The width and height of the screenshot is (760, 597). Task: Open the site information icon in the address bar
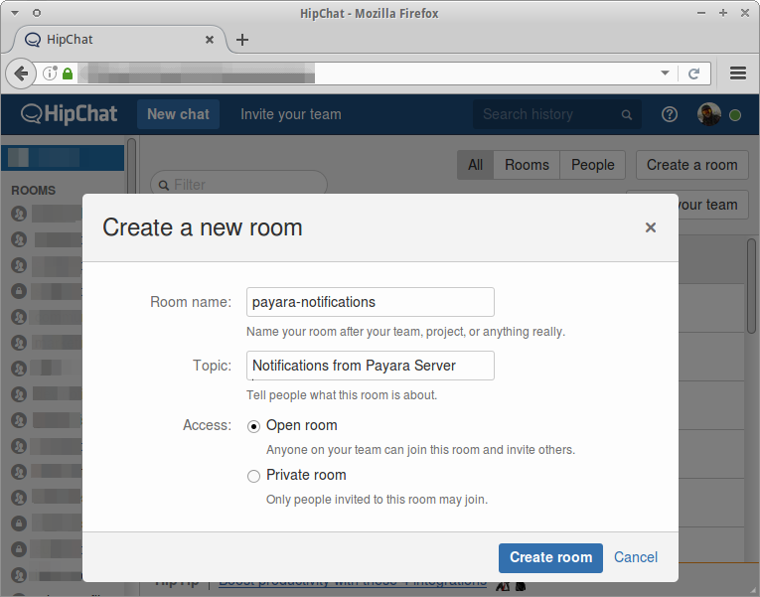[50, 74]
